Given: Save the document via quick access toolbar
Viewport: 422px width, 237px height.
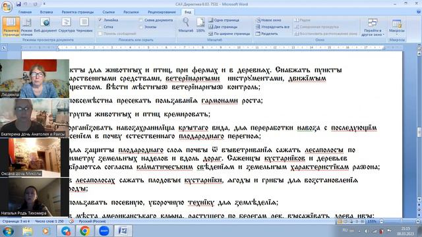Looking at the screenshot, I should tap(18, 4).
